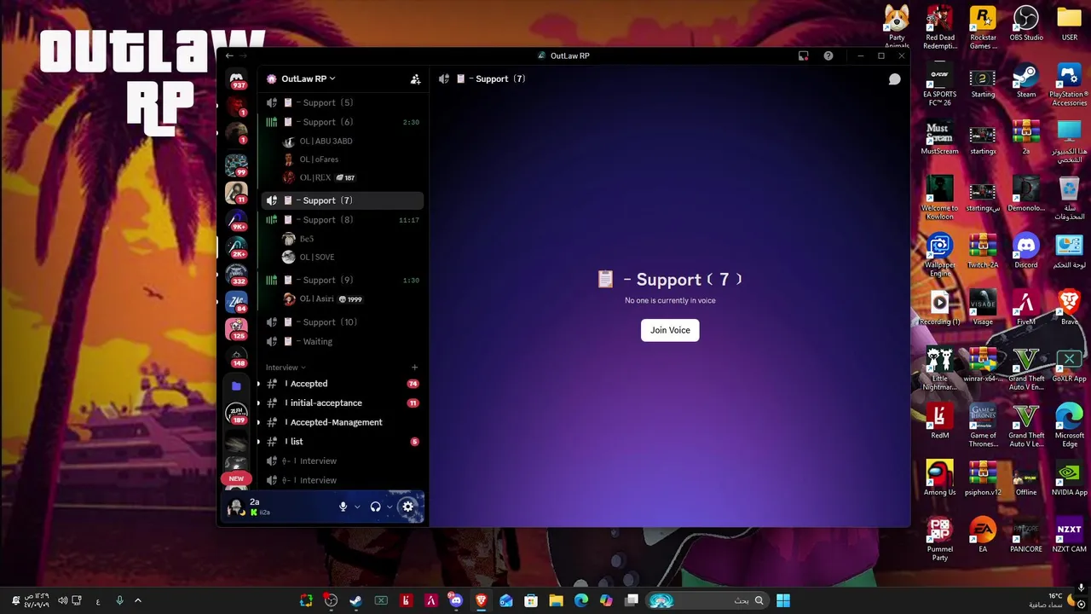The image size is (1091, 614).
Task: Select the server icon with 332 badge
Action: click(x=236, y=275)
